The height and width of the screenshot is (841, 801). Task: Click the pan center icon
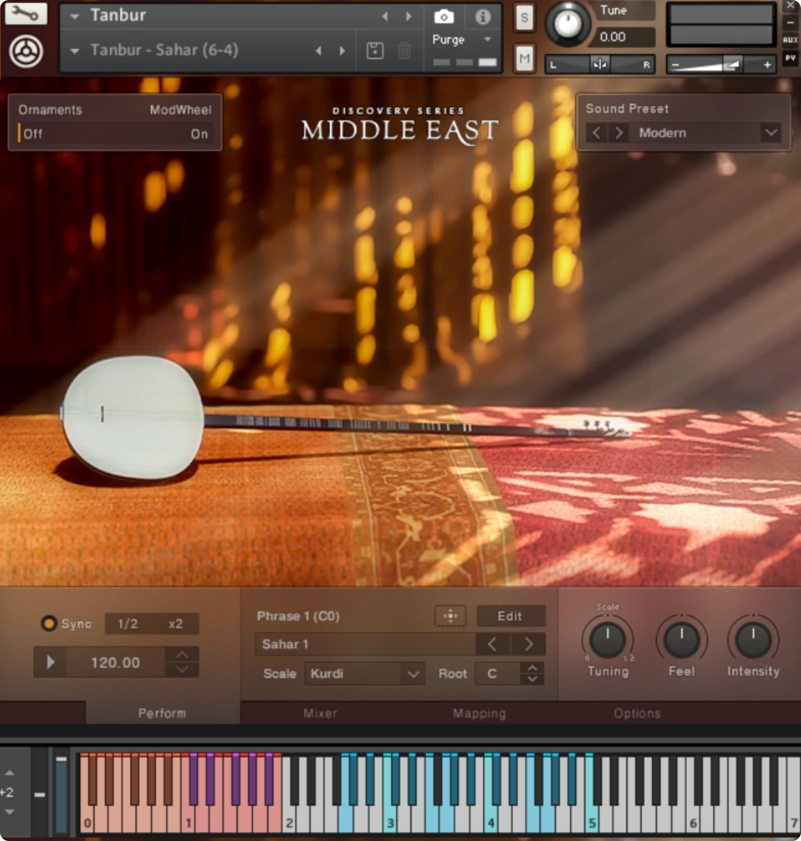pyautogui.click(x=600, y=65)
